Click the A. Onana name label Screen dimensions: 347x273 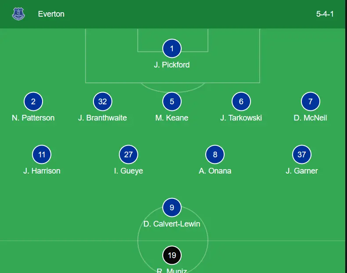pyautogui.click(x=215, y=171)
